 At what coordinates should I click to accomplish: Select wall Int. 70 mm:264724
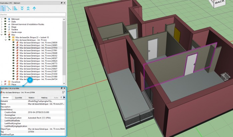(x=38, y=79)
